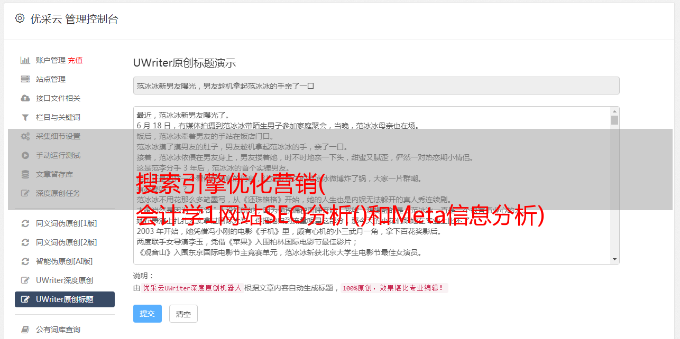Click inside the article content textarea
This screenshot has height=339, width=680.
[x=372, y=185]
